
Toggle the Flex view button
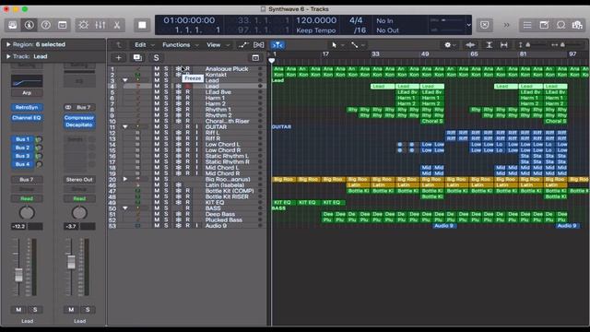[259, 45]
